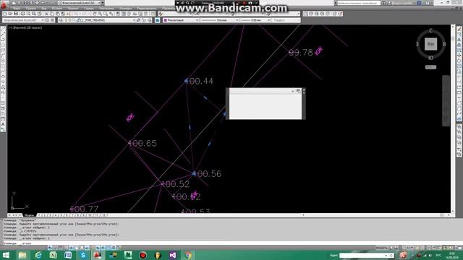463x260 pixels.
Task: Select the Circle tool in Draw toolbar
Action: pyautogui.click(x=3, y=61)
